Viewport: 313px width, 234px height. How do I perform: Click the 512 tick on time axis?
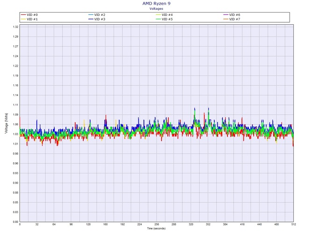pyautogui.click(x=293, y=225)
